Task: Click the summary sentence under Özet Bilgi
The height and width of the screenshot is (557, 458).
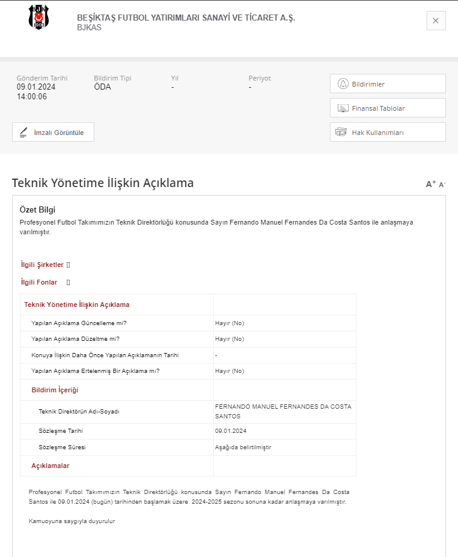Action: point(216,227)
